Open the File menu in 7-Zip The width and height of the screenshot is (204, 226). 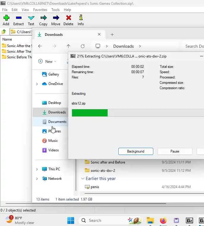(x=5, y=10)
